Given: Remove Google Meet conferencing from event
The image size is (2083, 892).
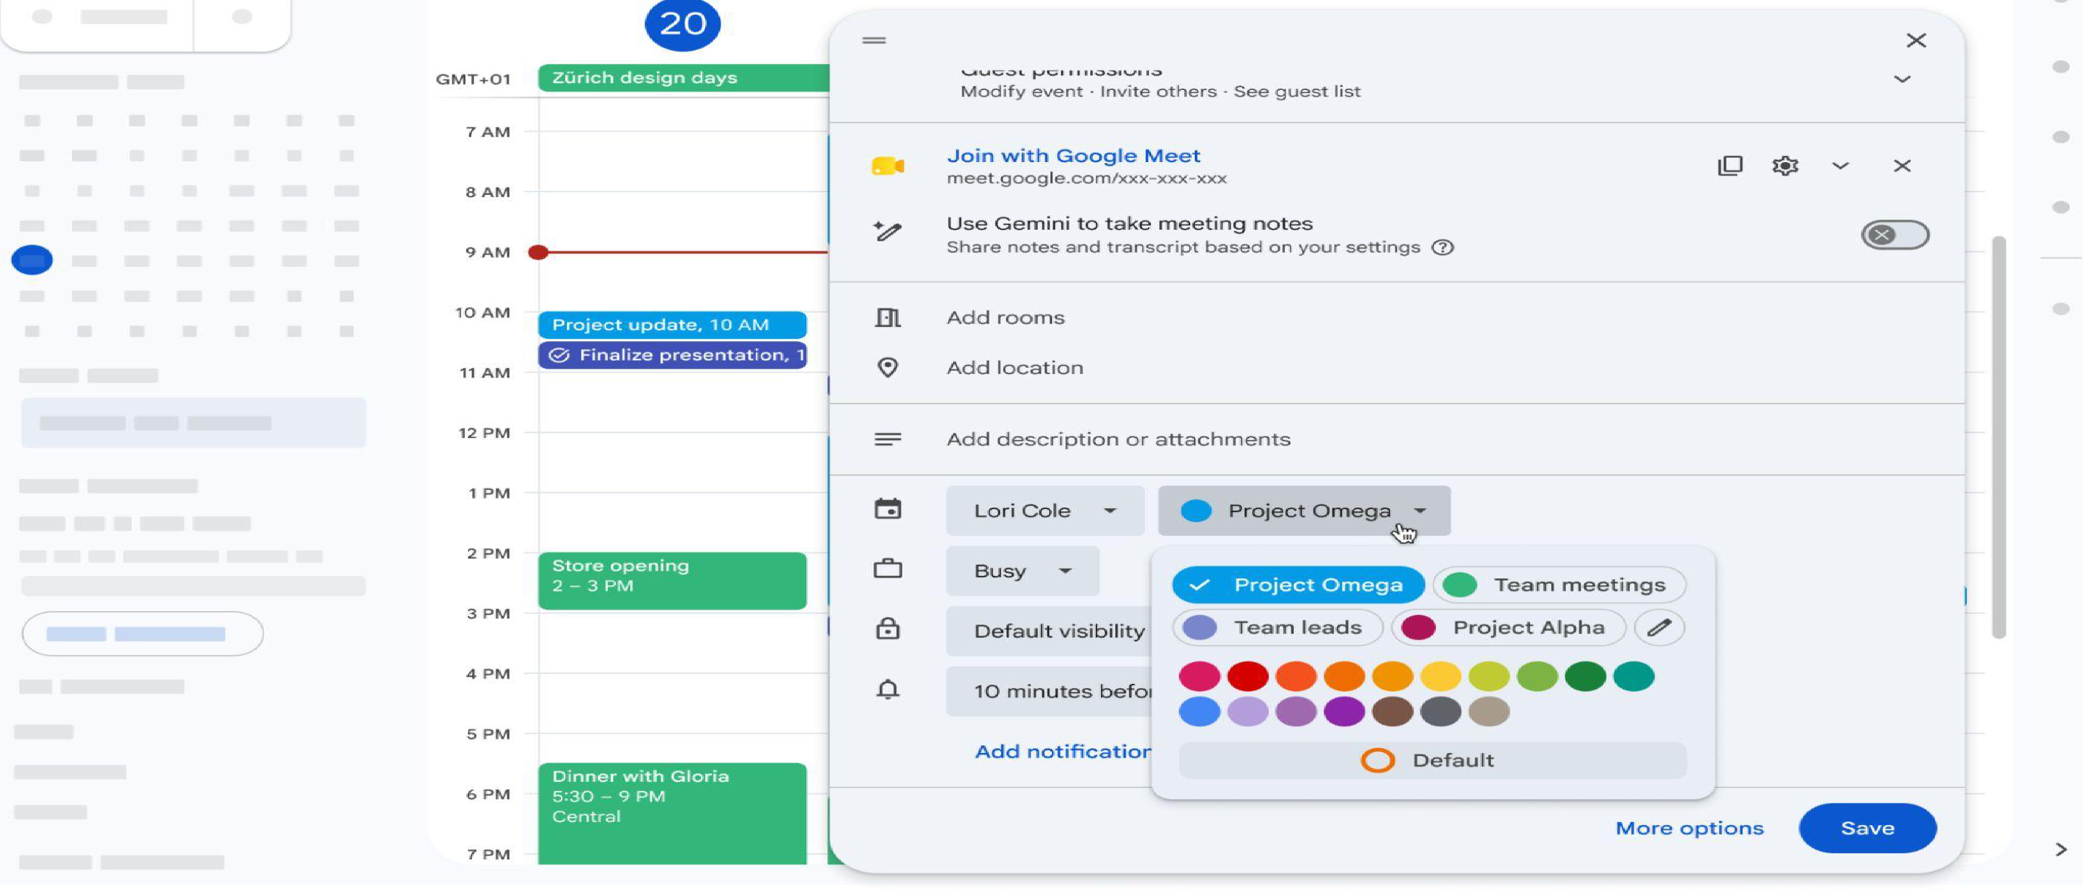Looking at the screenshot, I should pos(1902,166).
